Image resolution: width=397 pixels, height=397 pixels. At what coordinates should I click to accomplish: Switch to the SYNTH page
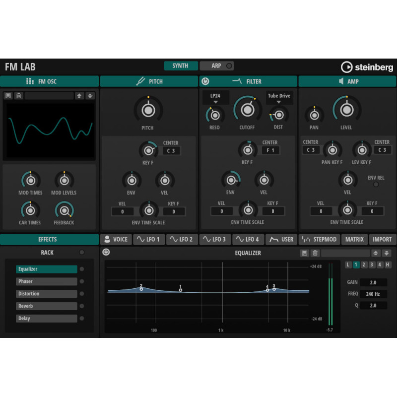pos(181,66)
